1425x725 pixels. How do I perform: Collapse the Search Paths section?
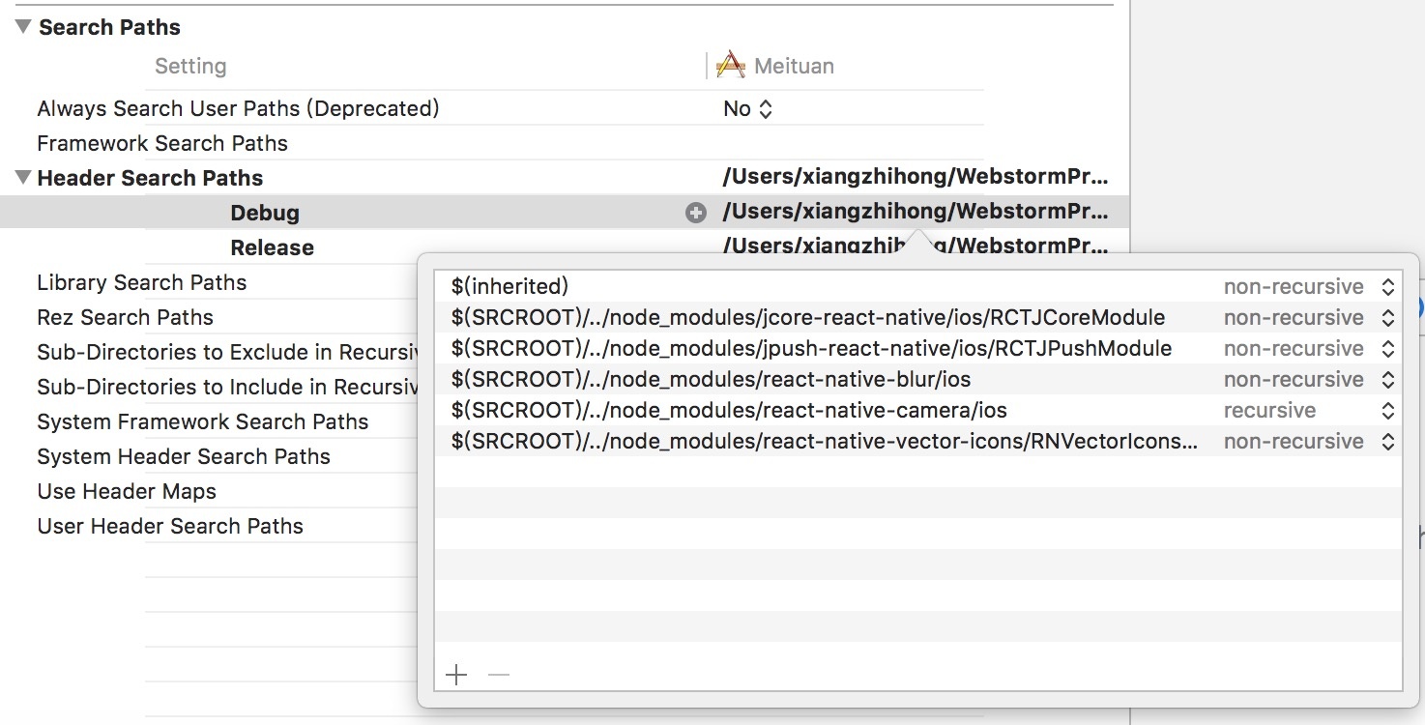tap(23, 27)
